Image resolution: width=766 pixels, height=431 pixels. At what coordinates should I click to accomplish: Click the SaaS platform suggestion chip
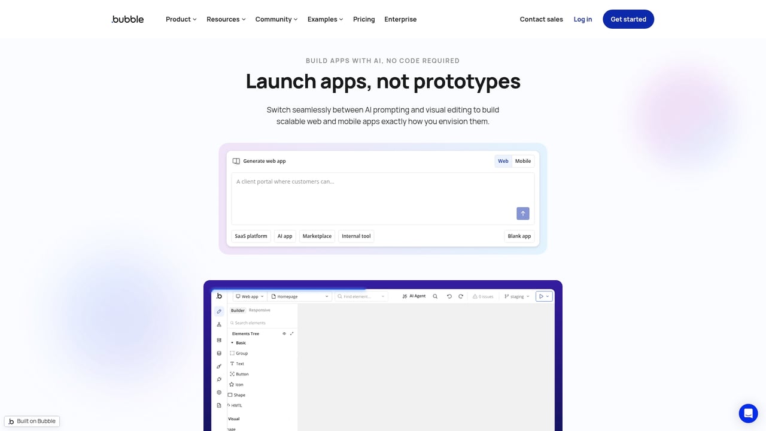click(251, 235)
